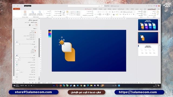
Task: Click the Underline icon in Font group
Action: [130, 14]
